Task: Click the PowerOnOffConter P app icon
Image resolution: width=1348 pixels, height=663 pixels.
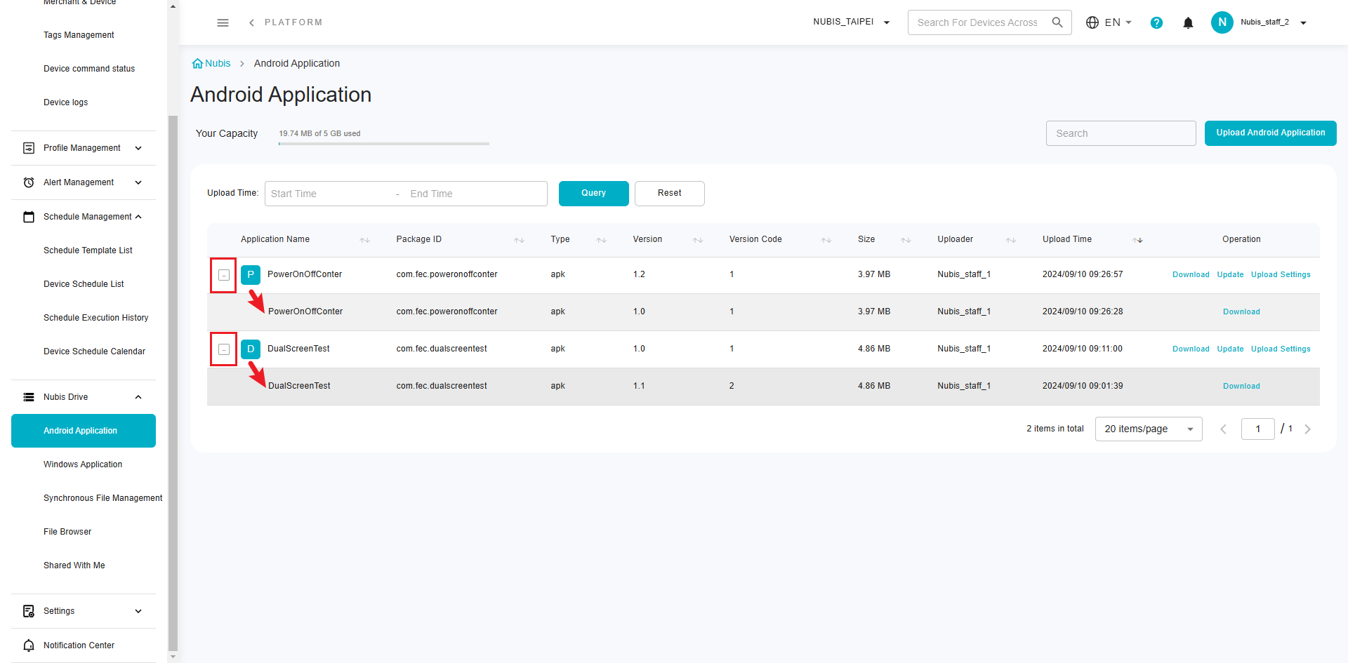Action: coord(251,274)
